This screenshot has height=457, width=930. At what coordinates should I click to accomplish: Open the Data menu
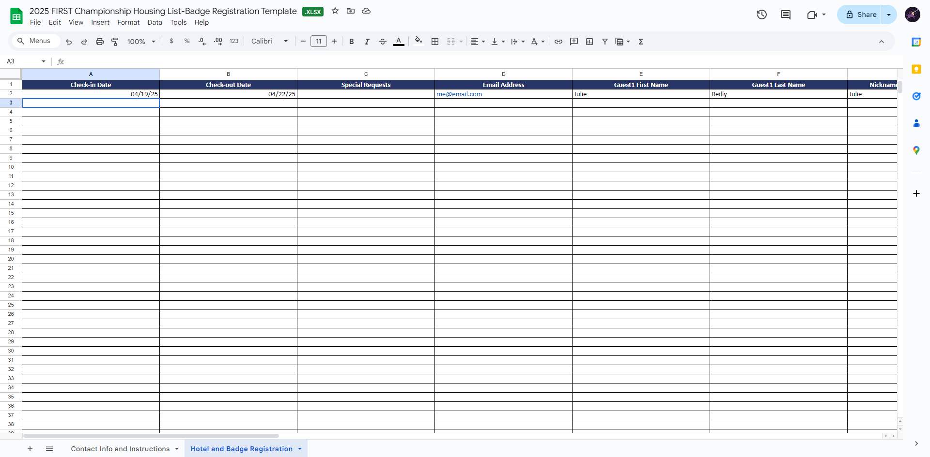point(155,22)
